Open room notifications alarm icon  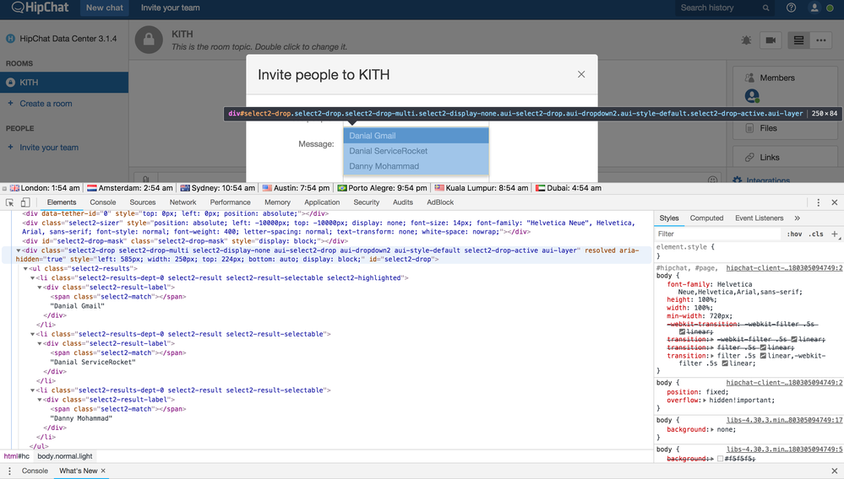tap(746, 40)
